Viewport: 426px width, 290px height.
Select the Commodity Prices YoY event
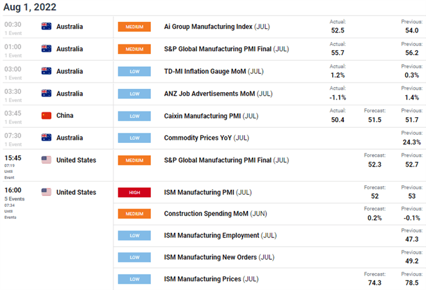(x=206, y=138)
